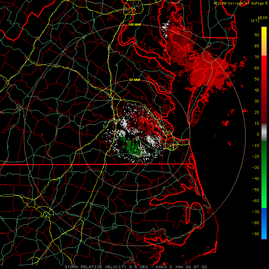Image resolution: width=269 pixels, height=269 pixels.
Task: Click the positive 40 value on velocity scale
Action: coord(257,90)
